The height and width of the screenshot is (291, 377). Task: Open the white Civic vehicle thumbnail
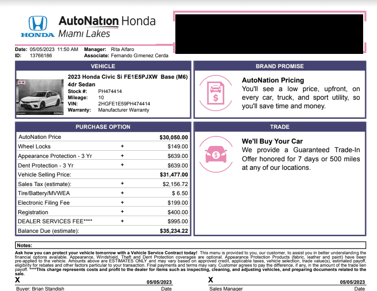pos(40,97)
